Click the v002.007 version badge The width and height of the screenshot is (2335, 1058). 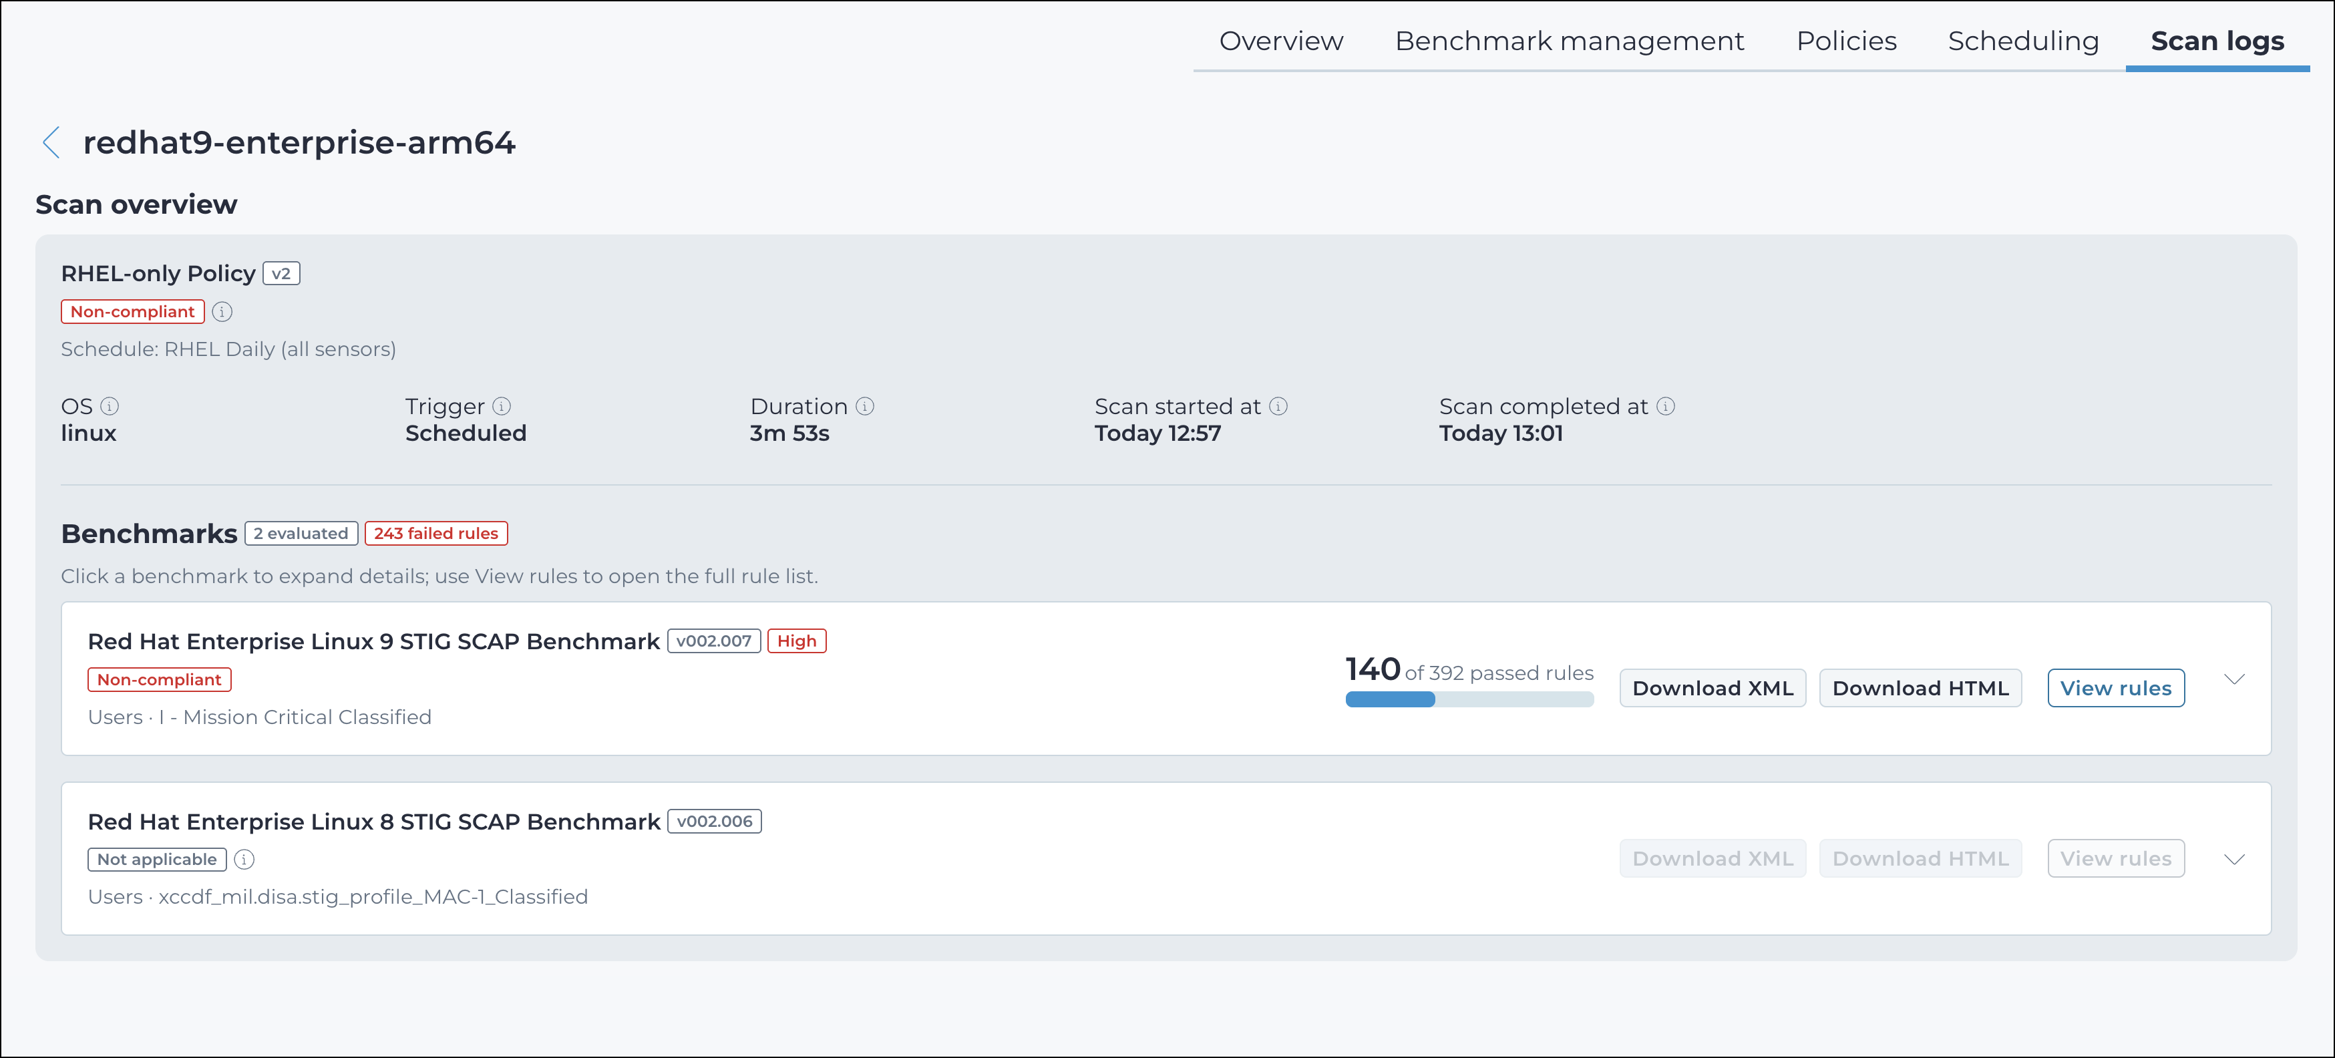point(714,641)
